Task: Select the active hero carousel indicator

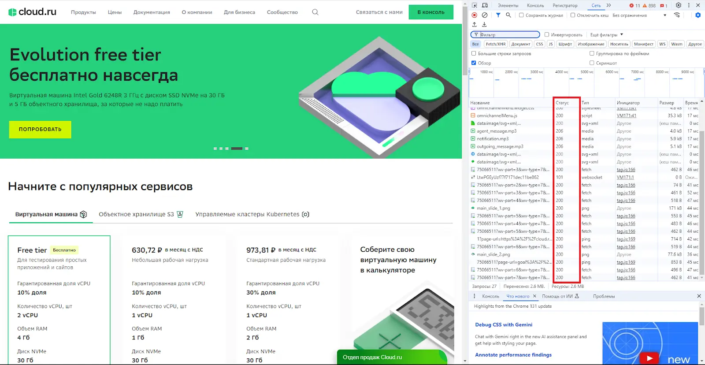Action: point(237,149)
